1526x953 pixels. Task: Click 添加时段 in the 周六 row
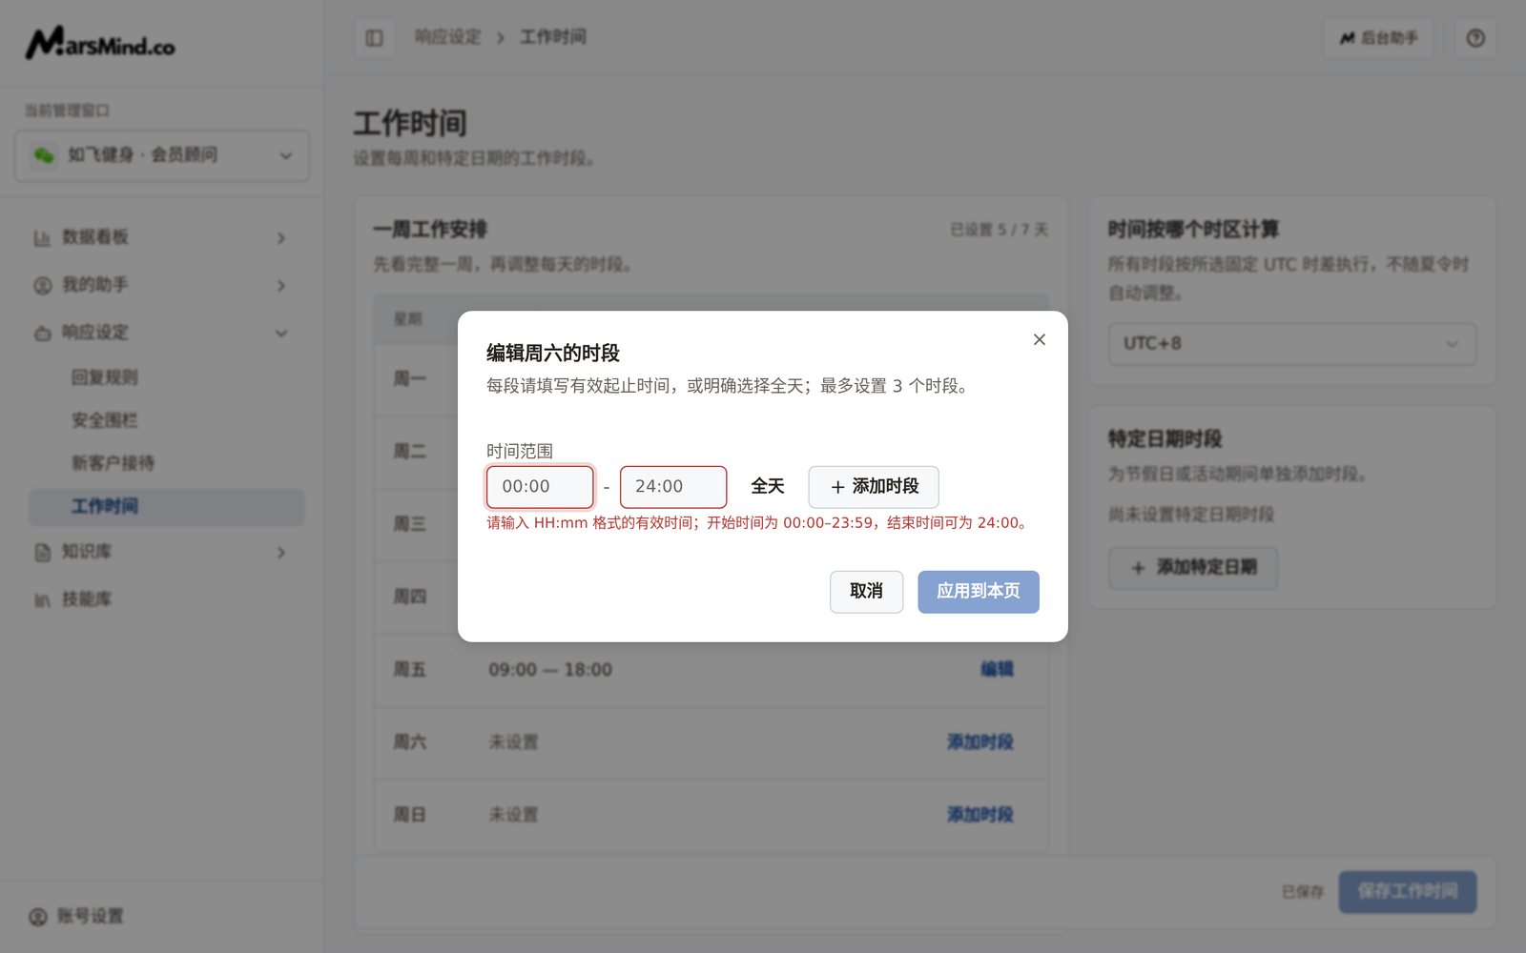click(x=980, y=741)
